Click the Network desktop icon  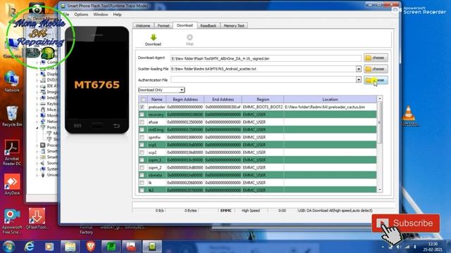pyautogui.click(x=12, y=82)
